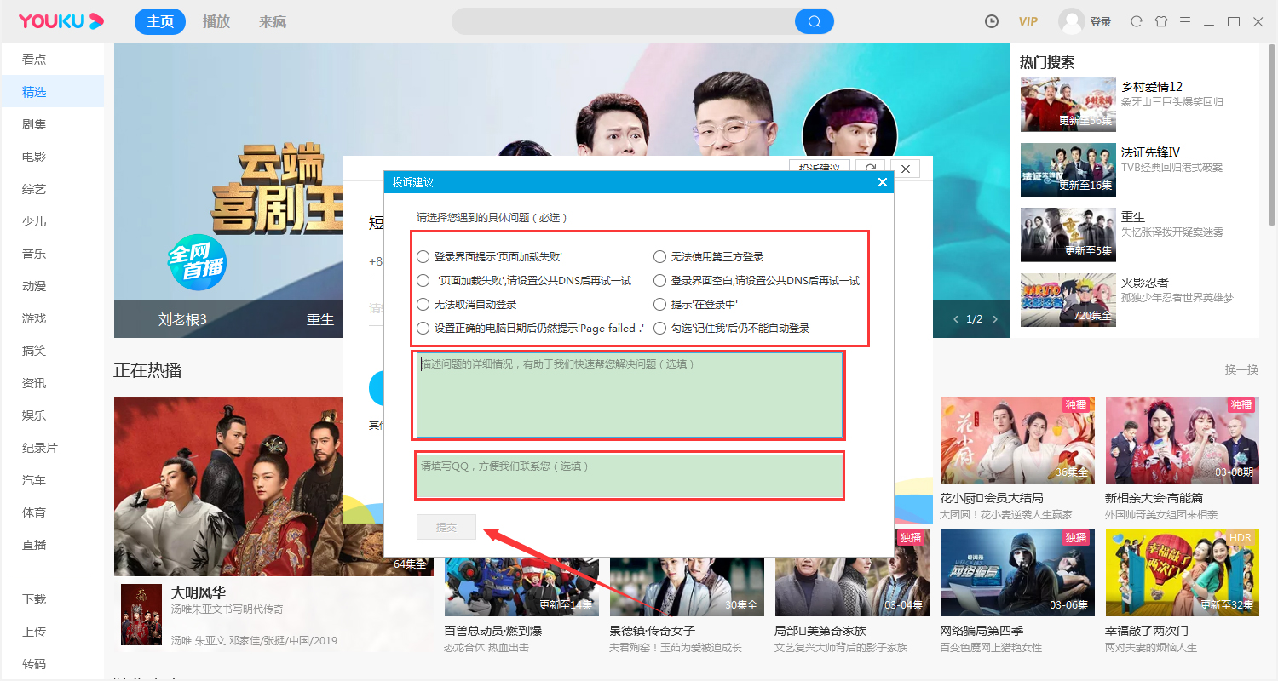Click the refresh icon in the title bar
Screen dimensions: 1278x681
pyautogui.click(x=1136, y=20)
